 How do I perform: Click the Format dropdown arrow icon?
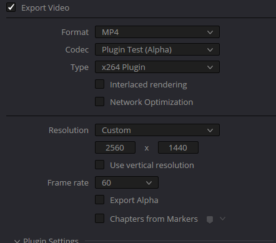(210, 32)
